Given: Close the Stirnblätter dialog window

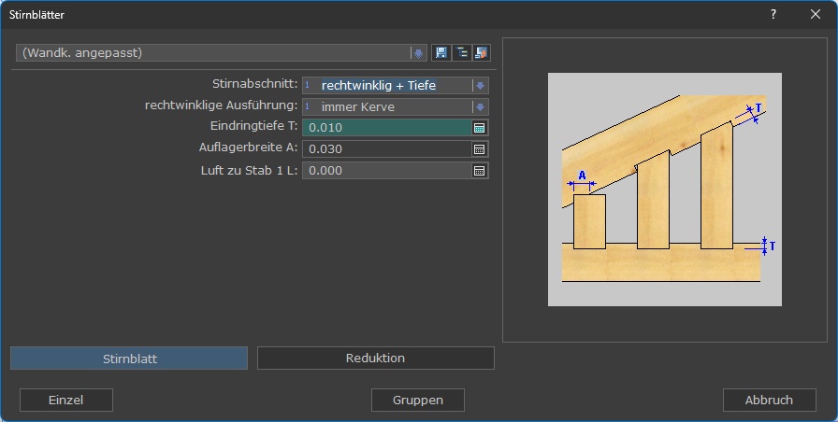Looking at the screenshot, I should pyautogui.click(x=815, y=15).
